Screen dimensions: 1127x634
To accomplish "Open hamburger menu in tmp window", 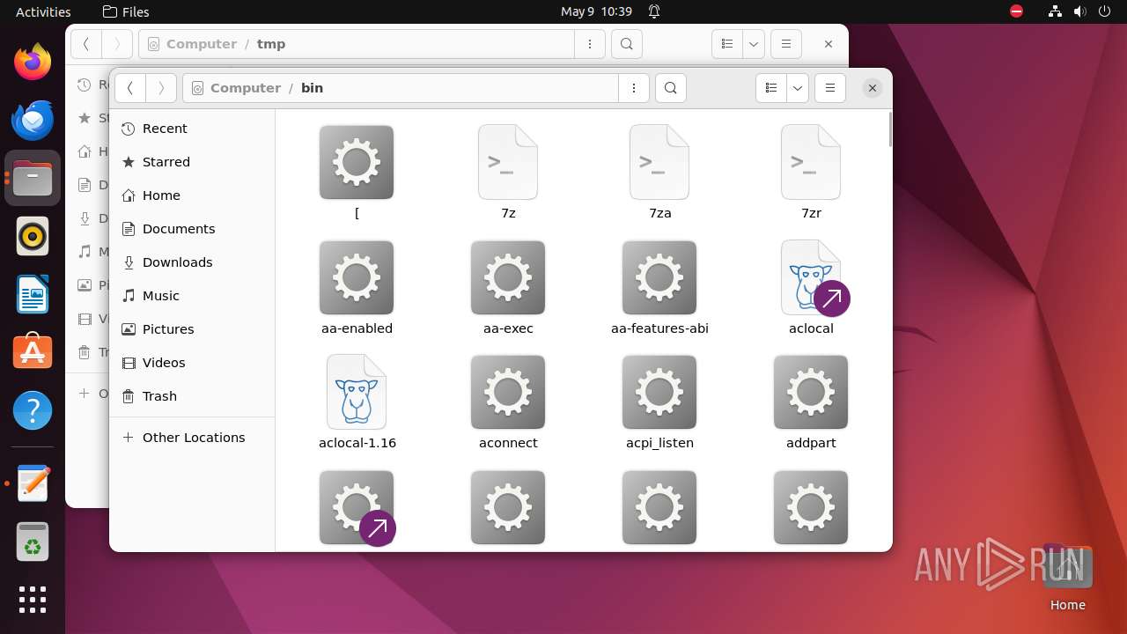I will 786,44.
